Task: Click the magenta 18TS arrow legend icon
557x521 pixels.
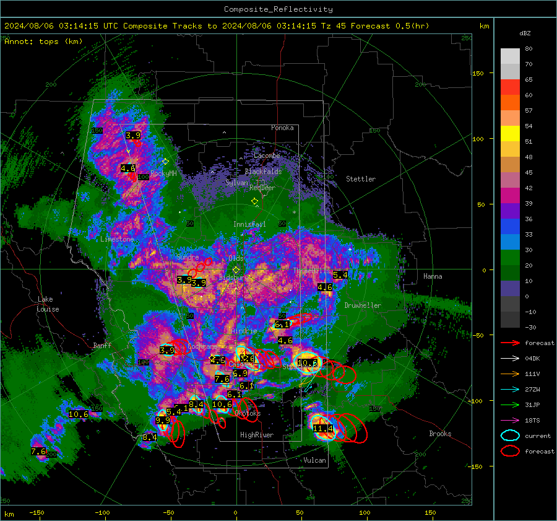Action: point(510,421)
